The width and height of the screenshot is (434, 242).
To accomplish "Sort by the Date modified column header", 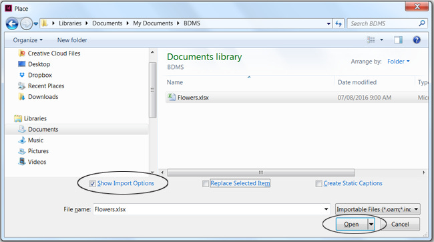I will point(357,82).
